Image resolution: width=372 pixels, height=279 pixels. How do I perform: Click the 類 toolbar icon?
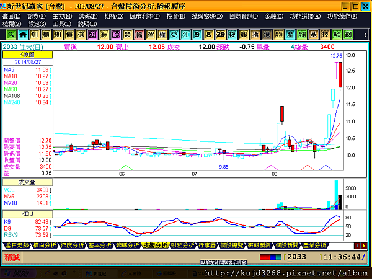128,35
